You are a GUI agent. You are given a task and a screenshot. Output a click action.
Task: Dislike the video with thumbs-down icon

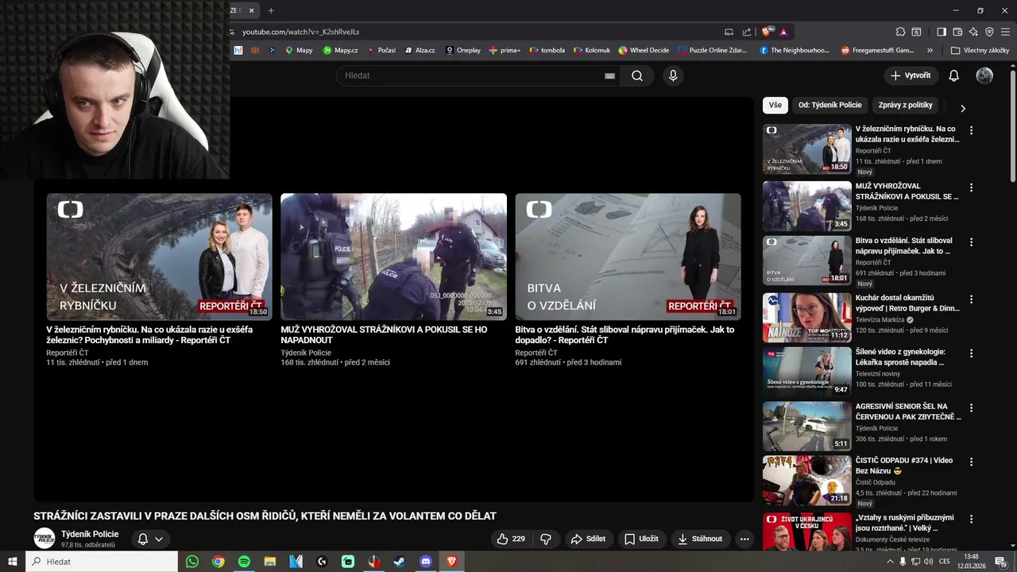coord(546,539)
